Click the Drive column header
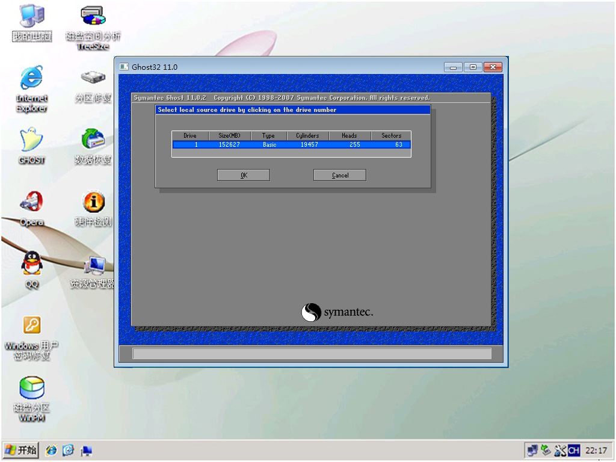The height and width of the screenshot is (462, 616). point(190,135)
